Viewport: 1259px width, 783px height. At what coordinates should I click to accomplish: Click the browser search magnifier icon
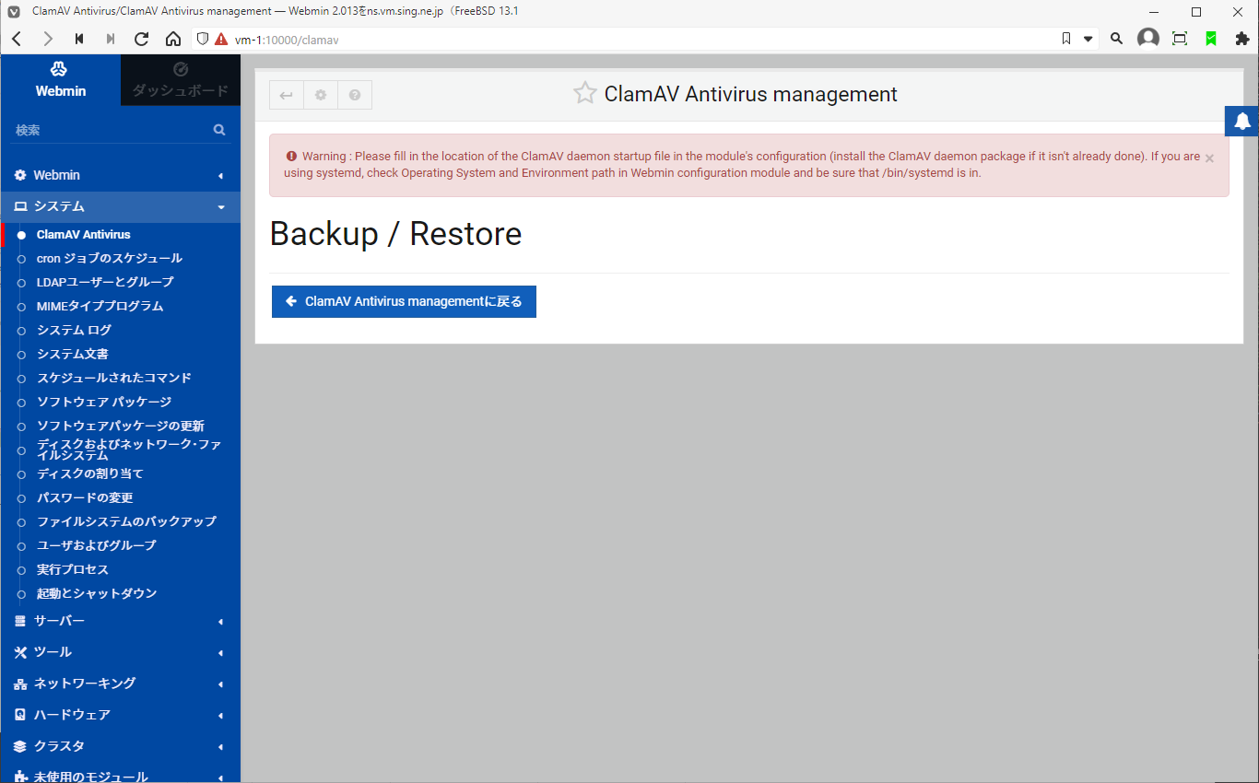[1116, 39]
